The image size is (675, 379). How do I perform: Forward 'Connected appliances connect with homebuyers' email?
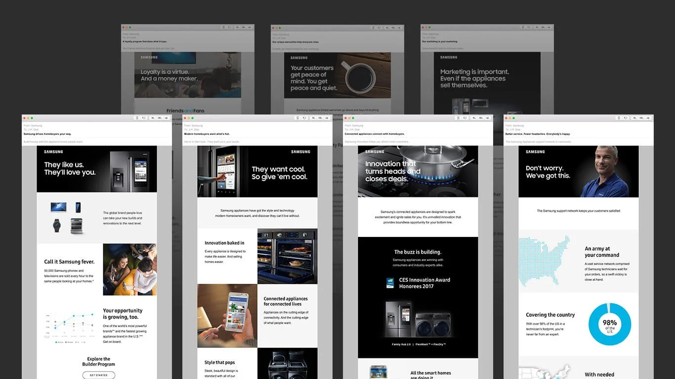(x=487, y=118)
